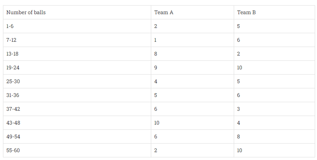
Task: Click the "25-30" row label
Action: click(13, 81)
